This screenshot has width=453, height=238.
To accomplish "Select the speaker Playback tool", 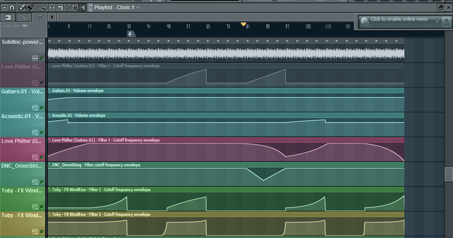I will [x=82, y=8].
